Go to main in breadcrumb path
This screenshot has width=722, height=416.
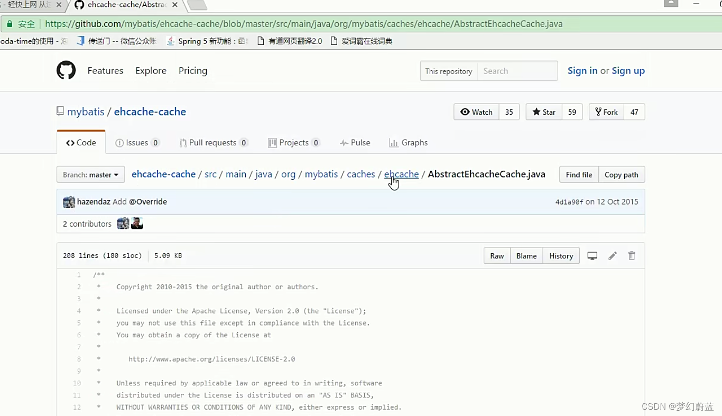[236, 174]
